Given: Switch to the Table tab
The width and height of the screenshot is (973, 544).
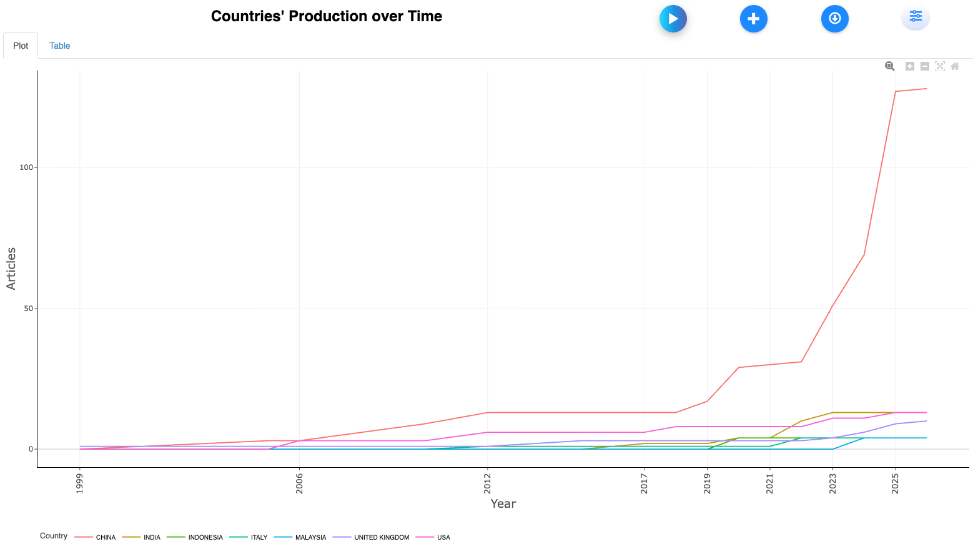Looking at the screenshot, I should click(59, 46).
